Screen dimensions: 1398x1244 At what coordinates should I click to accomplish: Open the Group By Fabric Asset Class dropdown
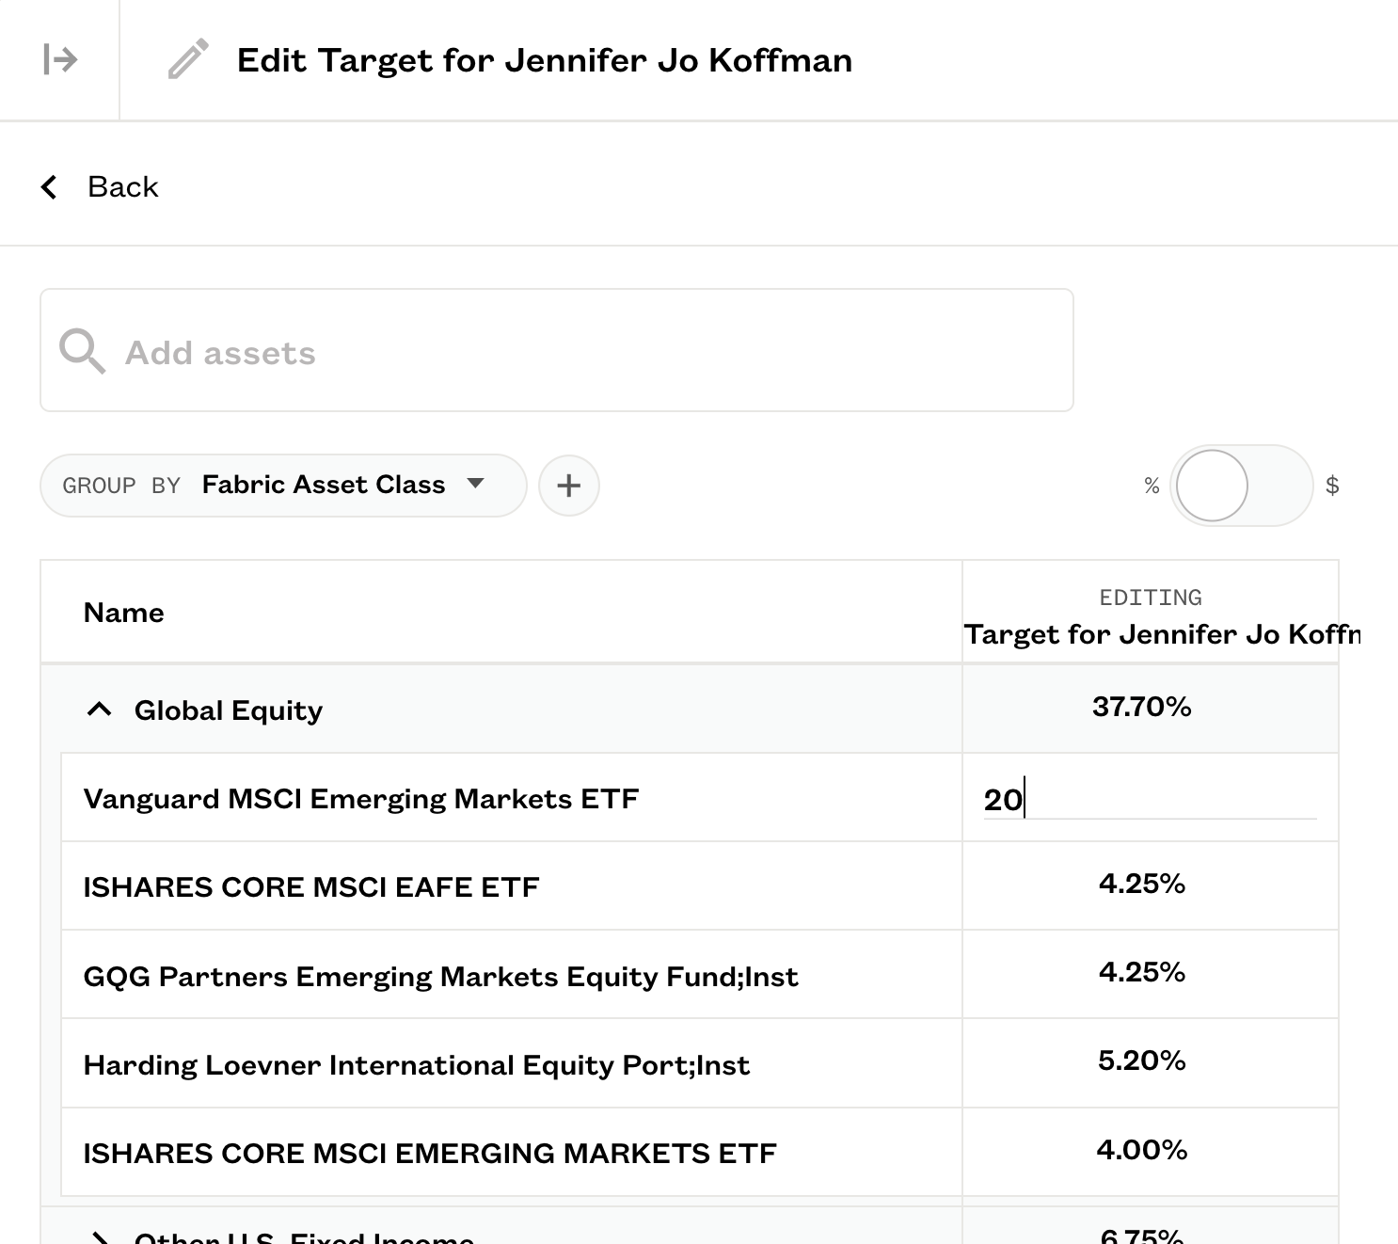(x=283, y=486)
